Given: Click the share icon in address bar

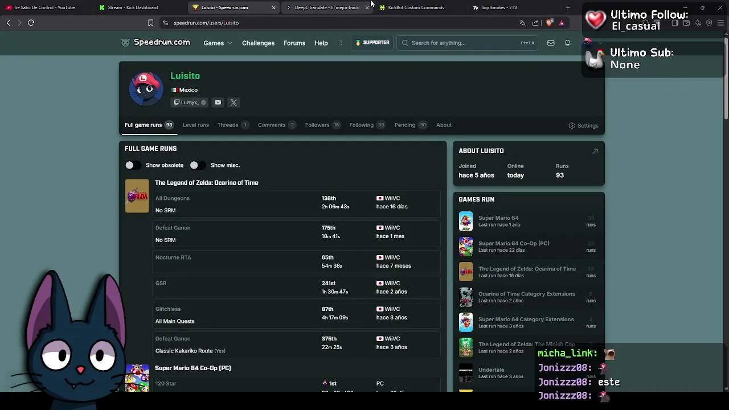Looking at the screenshot, I should (x=535, y=23).
